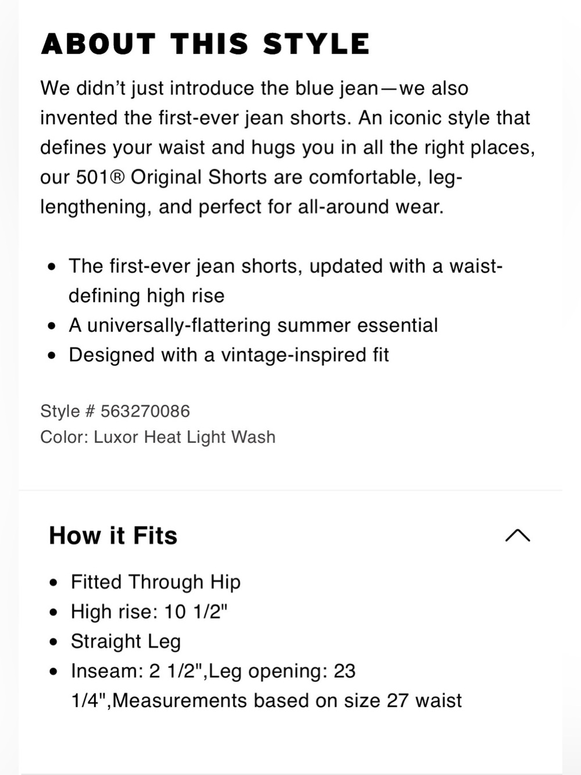Select the High rise: 10 1/2" item

pyautogui.click(x=149, y=612)
